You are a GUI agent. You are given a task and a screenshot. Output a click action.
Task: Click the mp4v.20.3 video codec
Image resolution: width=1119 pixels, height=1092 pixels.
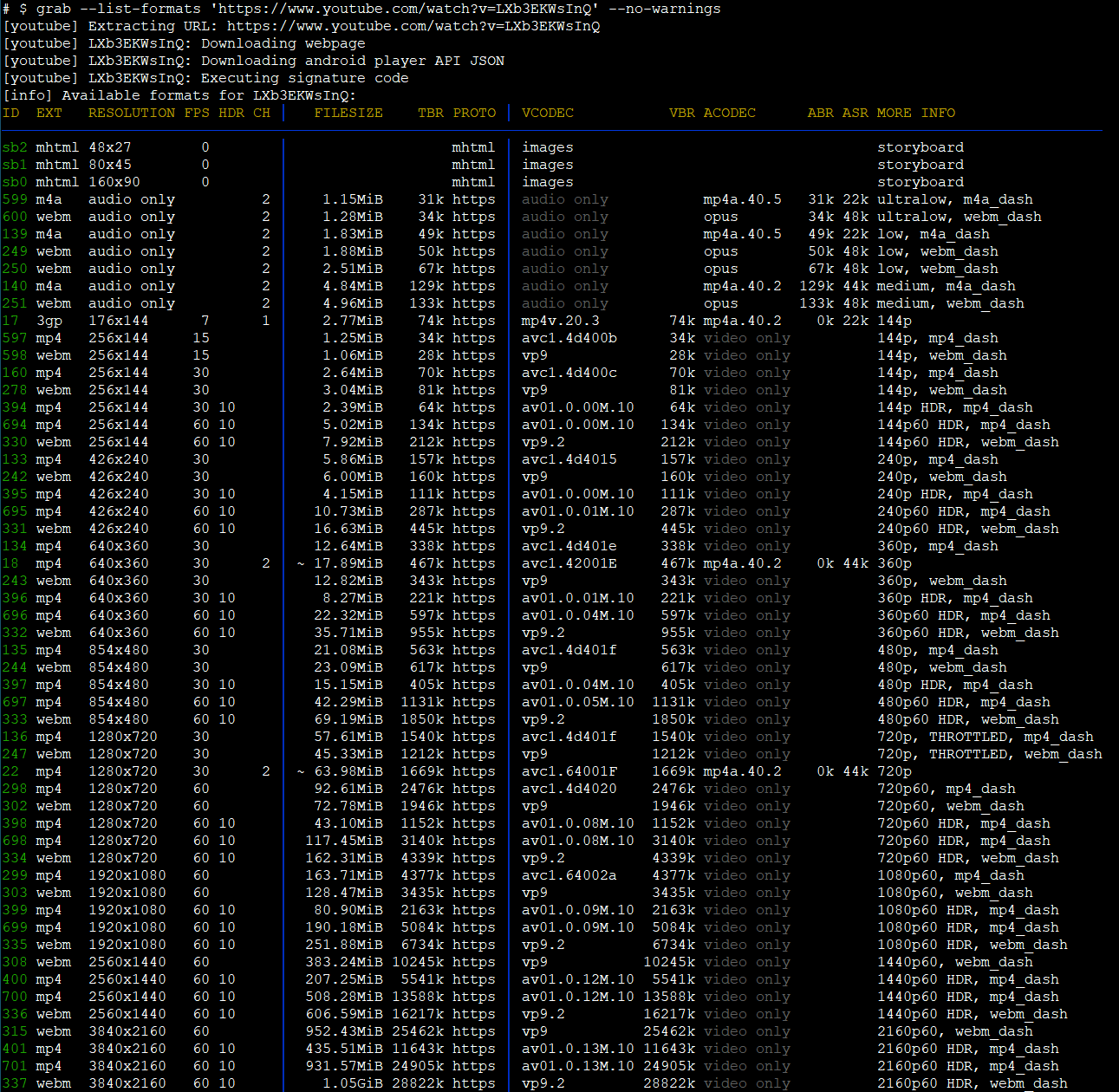pyautogui.click(x=561, y=321)
